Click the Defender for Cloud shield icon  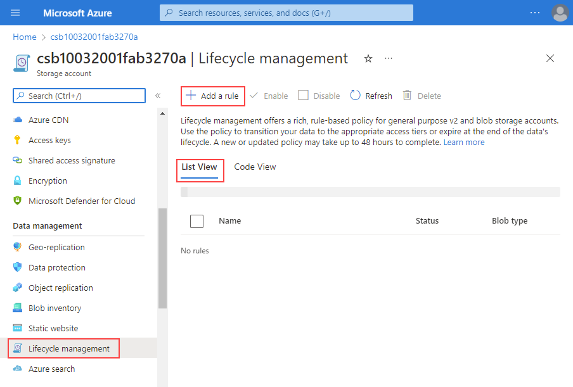point(17,200)
